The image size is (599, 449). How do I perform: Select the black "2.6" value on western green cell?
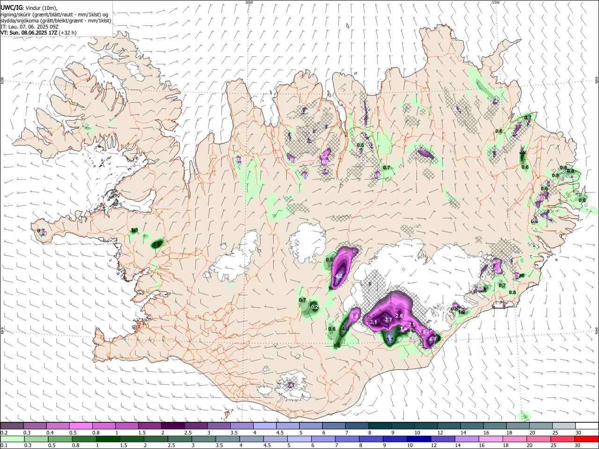coord(157,244)
